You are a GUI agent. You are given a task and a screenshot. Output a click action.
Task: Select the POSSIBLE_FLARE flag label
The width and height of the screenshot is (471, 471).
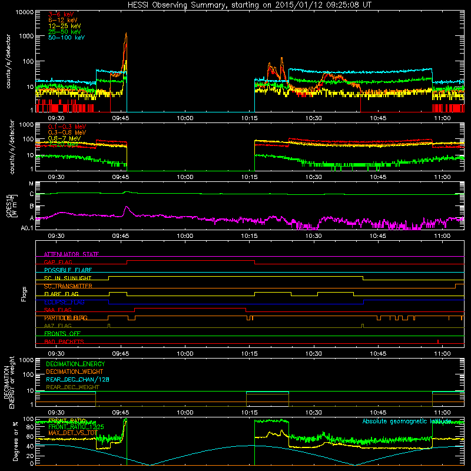(68, 270)
